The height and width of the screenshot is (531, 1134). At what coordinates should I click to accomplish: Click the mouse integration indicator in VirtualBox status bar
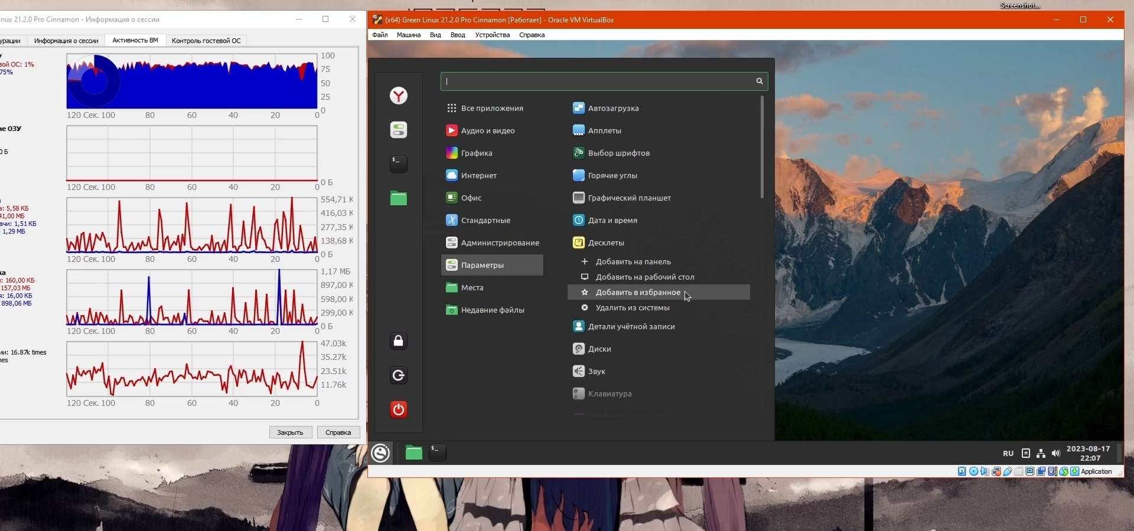[x=1064, y=471]
